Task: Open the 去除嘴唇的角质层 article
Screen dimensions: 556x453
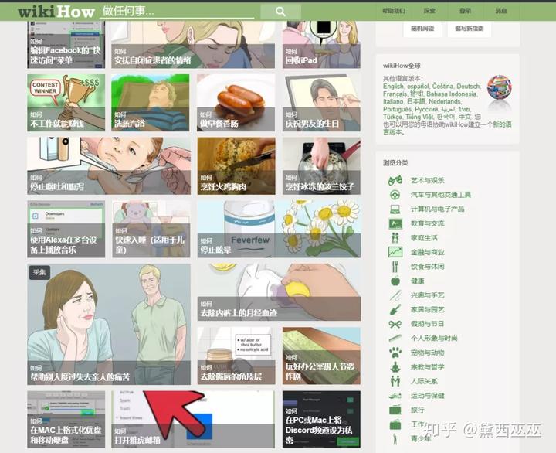Action: coord(236,356)
